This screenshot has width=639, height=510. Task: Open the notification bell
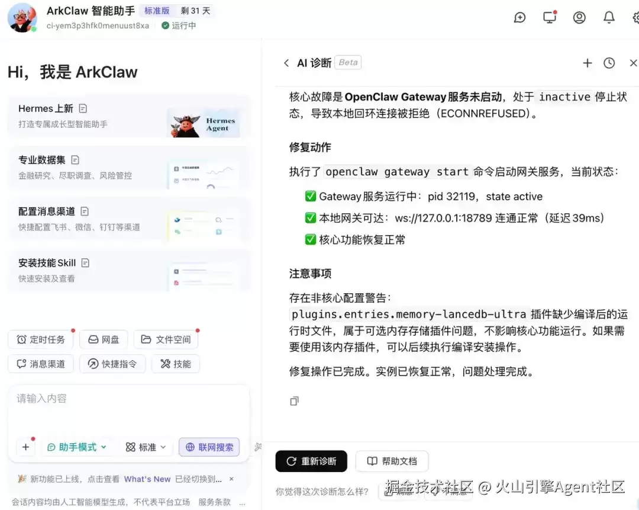(x=609, y=18)
